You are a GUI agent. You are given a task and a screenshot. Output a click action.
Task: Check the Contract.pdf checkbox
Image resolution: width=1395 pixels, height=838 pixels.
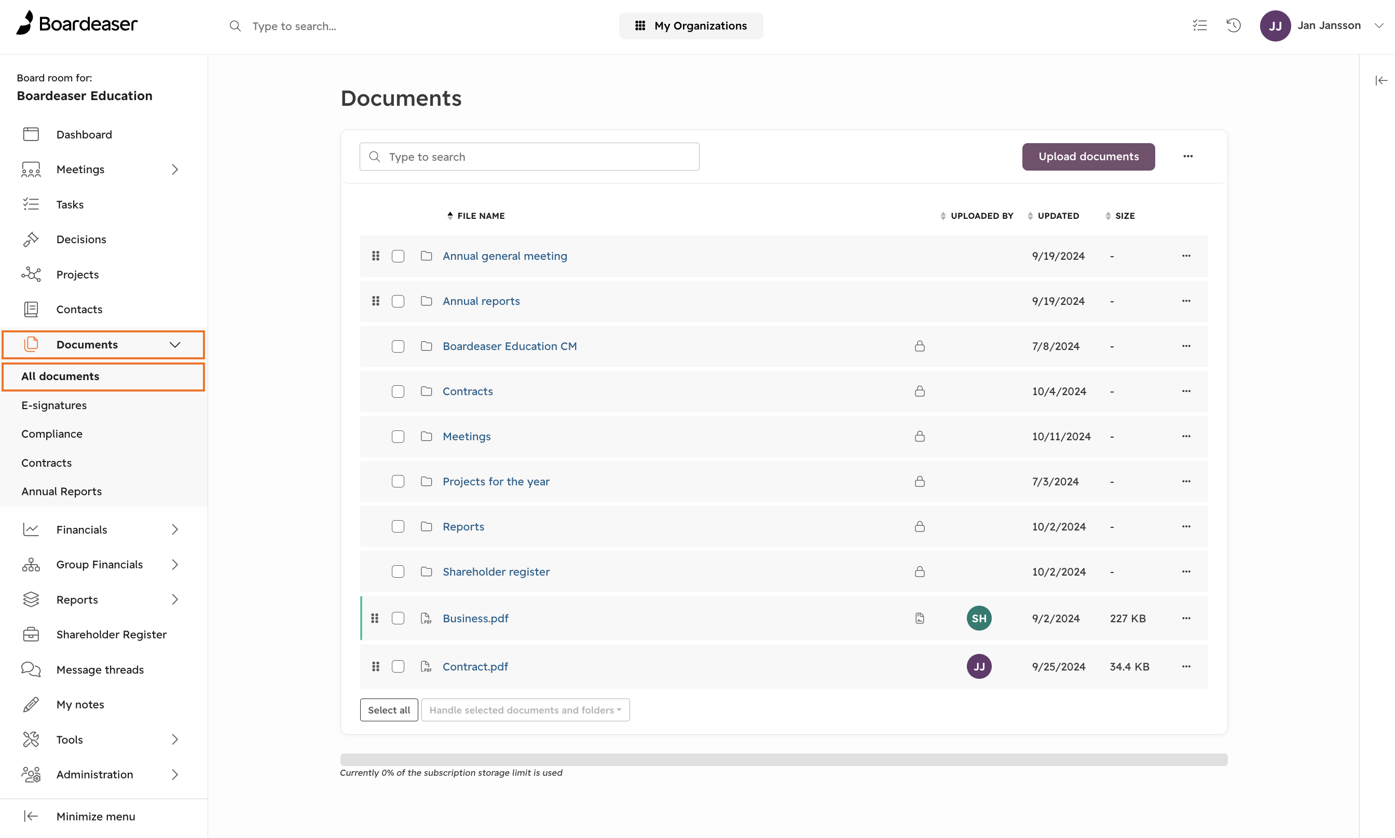coord(398,666)
